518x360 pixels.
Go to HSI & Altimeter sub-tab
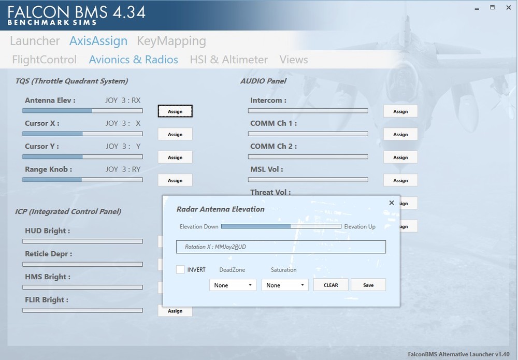(228, 60)
